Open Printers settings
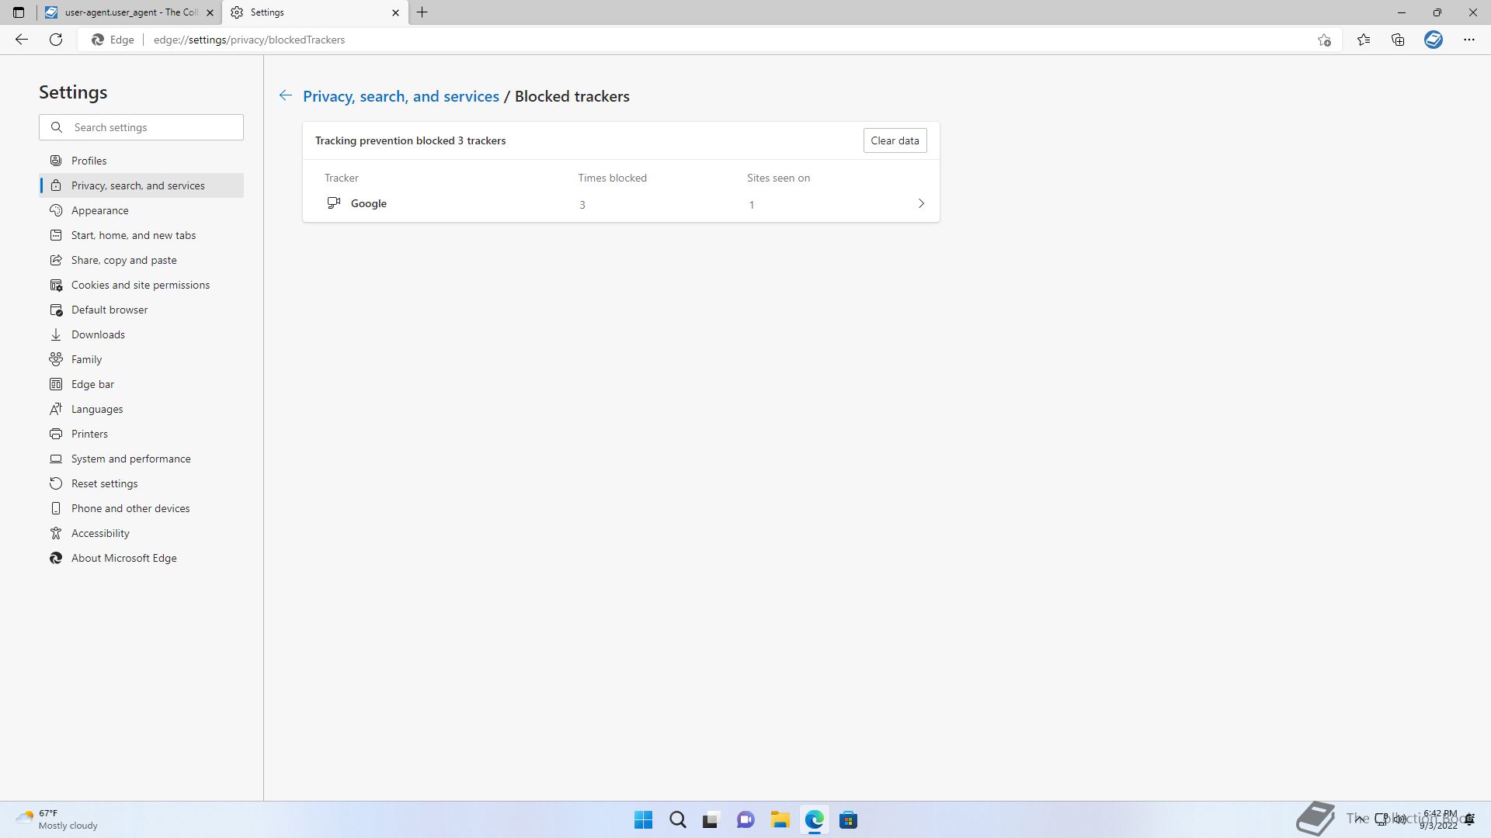The height and width of the screenshot is (838, 1491). pyautogui.click(x=141, y=434)
